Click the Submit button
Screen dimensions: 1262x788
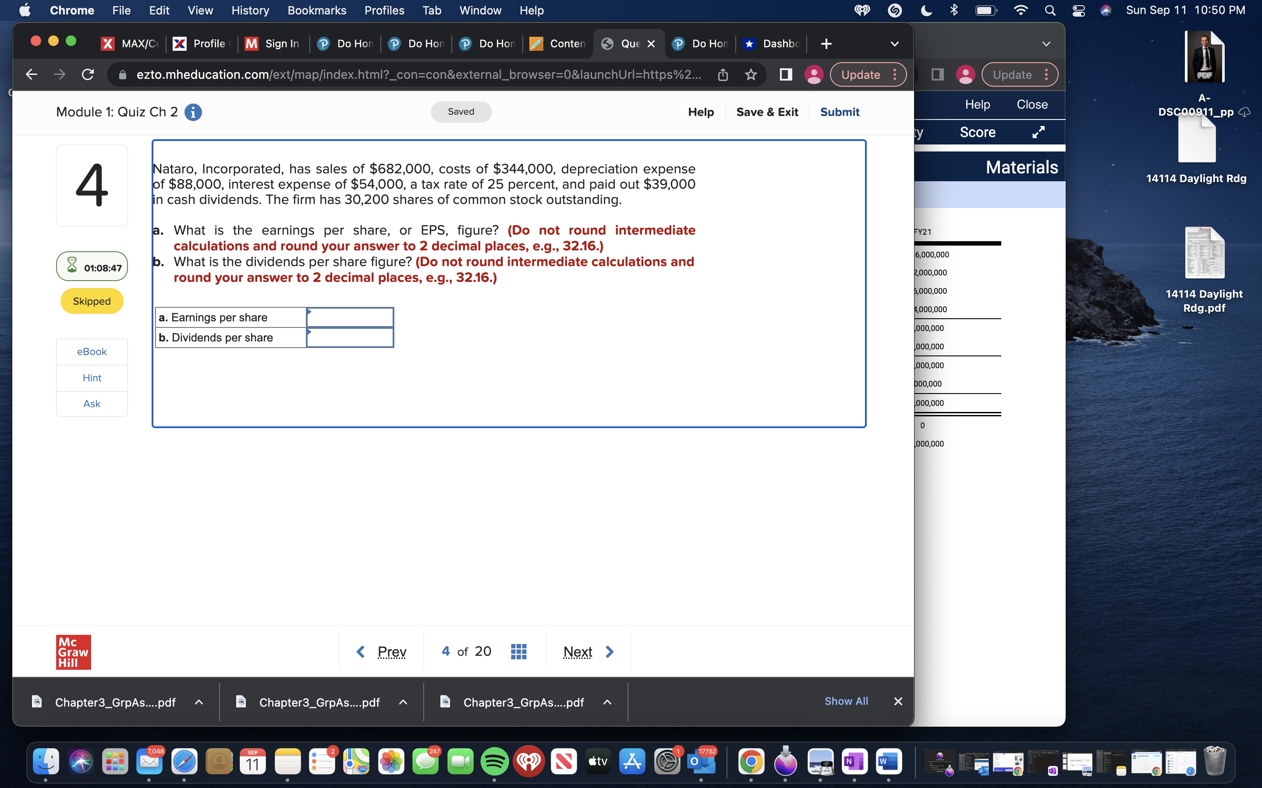tap(839, 112)
